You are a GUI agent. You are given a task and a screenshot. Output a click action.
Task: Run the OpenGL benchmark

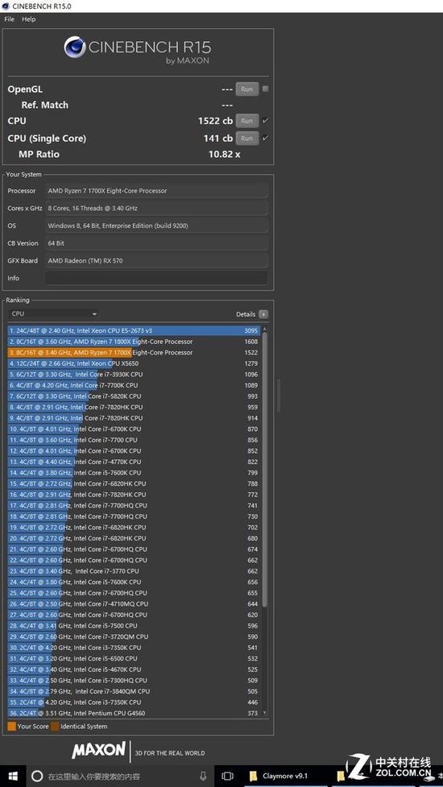point(246,89)
